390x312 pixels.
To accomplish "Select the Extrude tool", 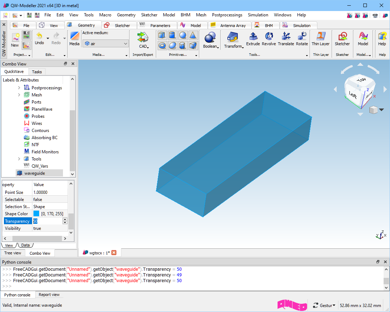I will click(253, 39).
